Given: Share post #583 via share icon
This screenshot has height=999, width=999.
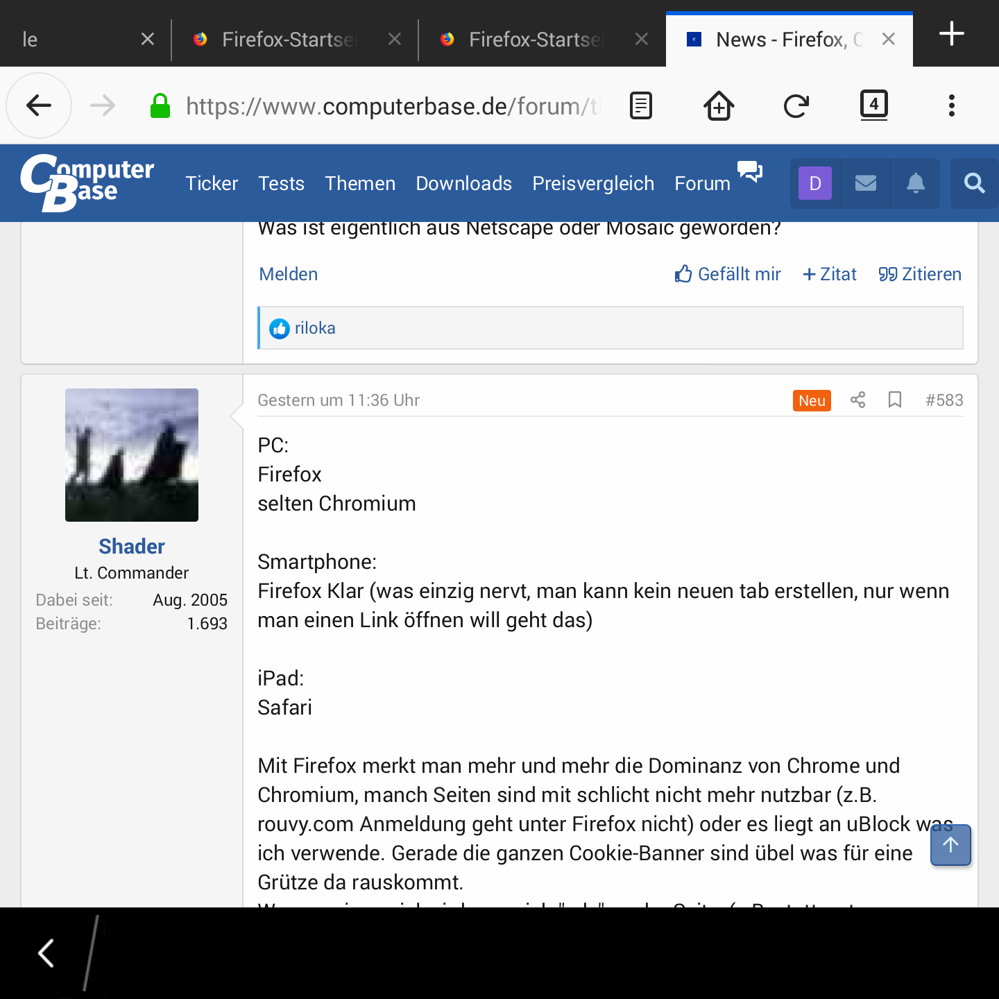Looking at the screenshot, I should pyautogui.click(x=858, y=400).
